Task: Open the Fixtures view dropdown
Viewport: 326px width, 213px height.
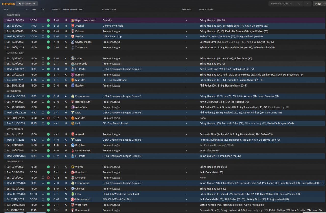Action: click(x=27, y=4)
